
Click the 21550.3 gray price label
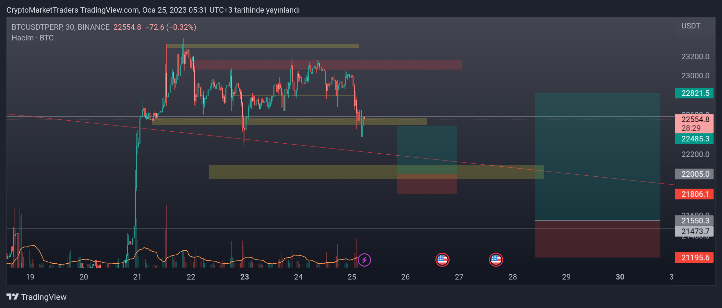click(x=694, y=221)
